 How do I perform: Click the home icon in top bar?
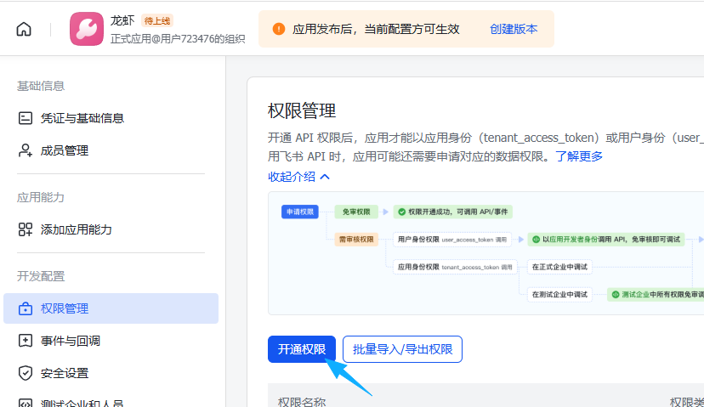click(x=24, y=29)
